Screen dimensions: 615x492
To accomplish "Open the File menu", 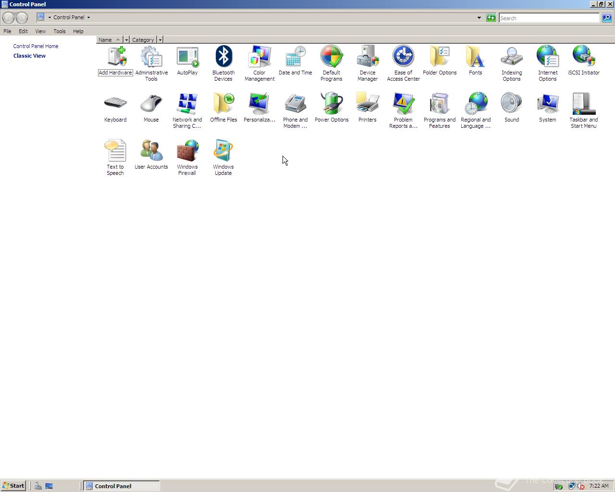I will (x=7, y=31).
